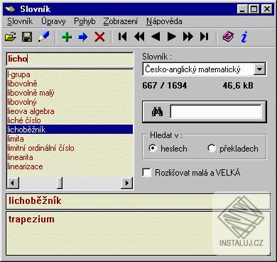Open the Nápověda menu
Viewport: 277px width, 262px height.
(164, 21)
